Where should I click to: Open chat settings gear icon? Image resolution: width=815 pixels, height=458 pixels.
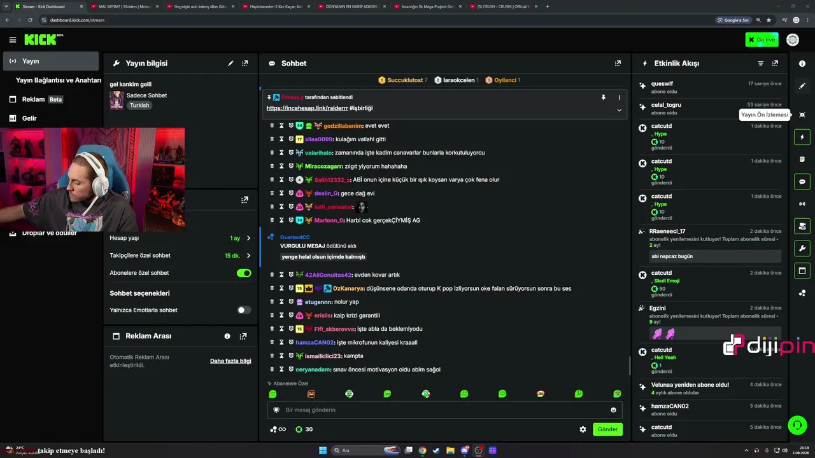click(583, 429)
